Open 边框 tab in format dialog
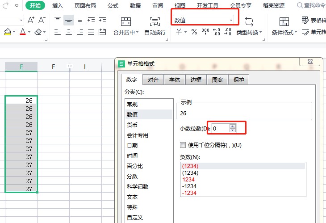 click(x=196, y=80)
